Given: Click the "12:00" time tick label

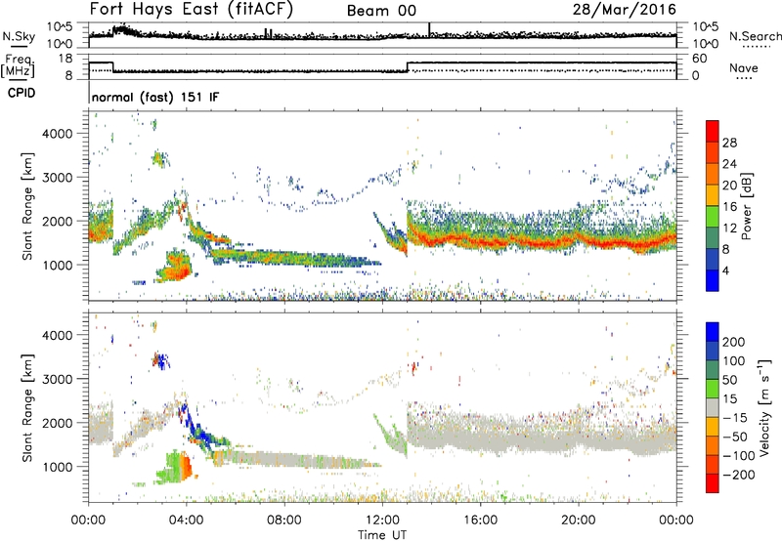Looking at the screenshot, I should coord(382,520).
